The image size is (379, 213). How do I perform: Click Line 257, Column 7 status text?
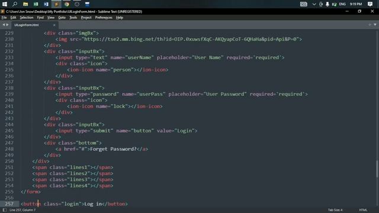(x=23, y=210)
